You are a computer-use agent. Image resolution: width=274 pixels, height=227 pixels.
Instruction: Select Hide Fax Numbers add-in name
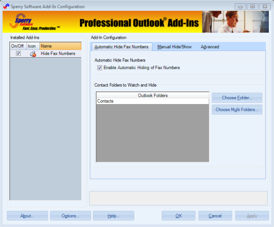coord(58,53)
